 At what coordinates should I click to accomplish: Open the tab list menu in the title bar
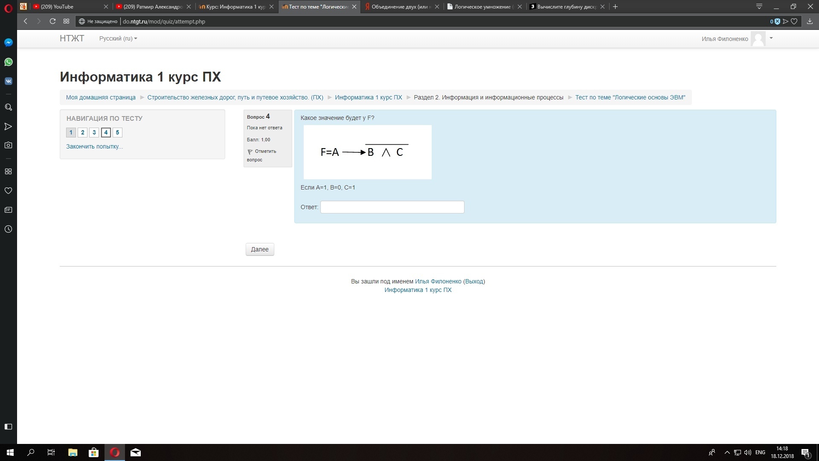tap(759, 7)
